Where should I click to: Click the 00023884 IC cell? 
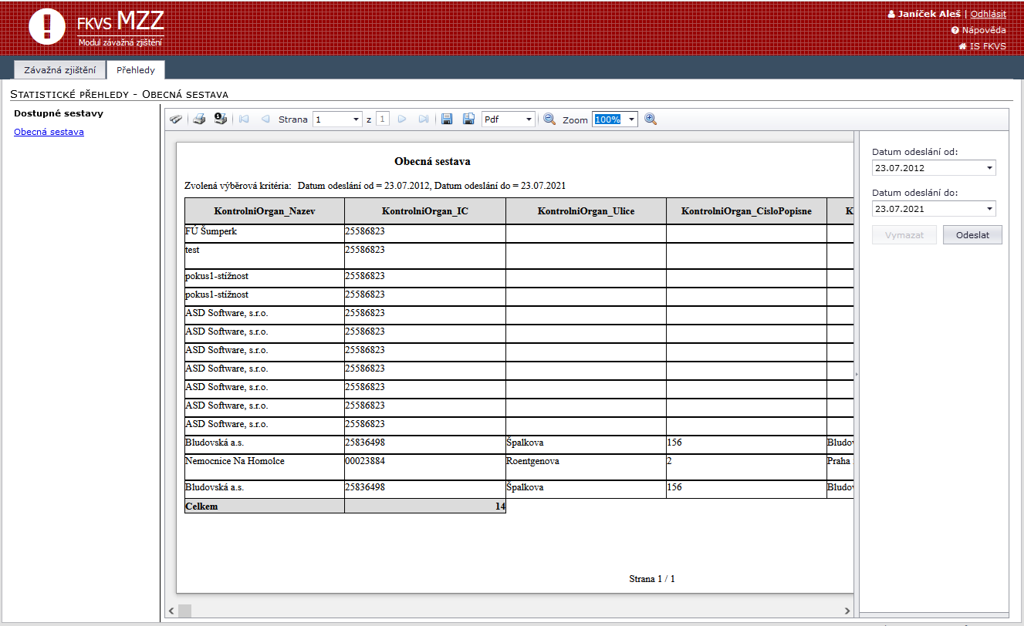(x=425, y=467)
